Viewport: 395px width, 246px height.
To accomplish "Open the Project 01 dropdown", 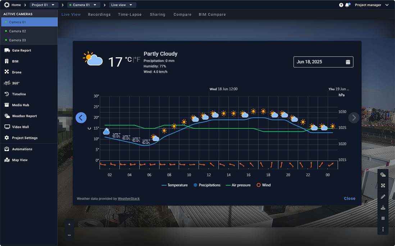I will tap(44, 5).
